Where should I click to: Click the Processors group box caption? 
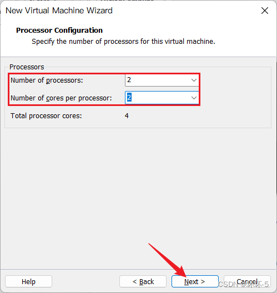[x=27, y=67]
